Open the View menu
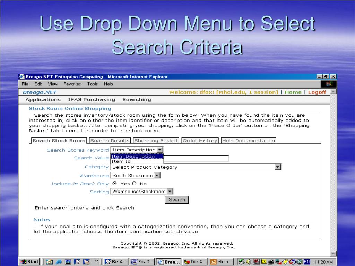 tap(53, 84)
